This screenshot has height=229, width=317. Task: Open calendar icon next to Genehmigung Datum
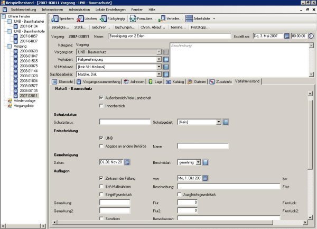pyautogui.click(x=127, y=162)
